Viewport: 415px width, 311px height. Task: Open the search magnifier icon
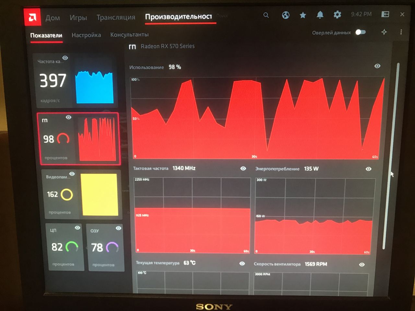coord(266,15)
